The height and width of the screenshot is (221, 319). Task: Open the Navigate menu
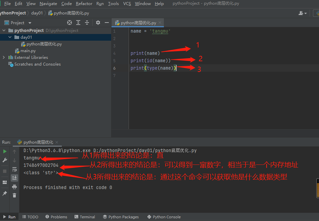click(48, 3)
